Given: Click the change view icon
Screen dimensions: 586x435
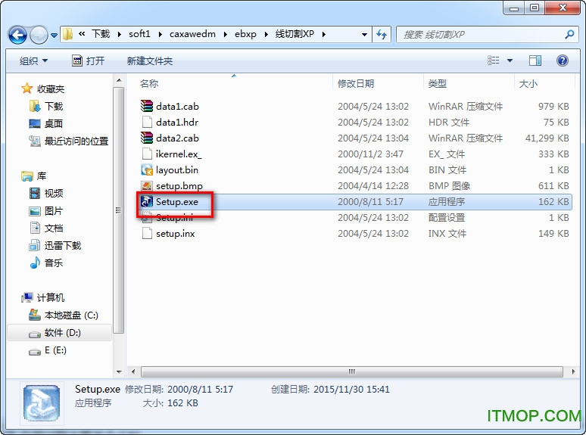Looking at the screenshot, I should (x=494, y=60).
